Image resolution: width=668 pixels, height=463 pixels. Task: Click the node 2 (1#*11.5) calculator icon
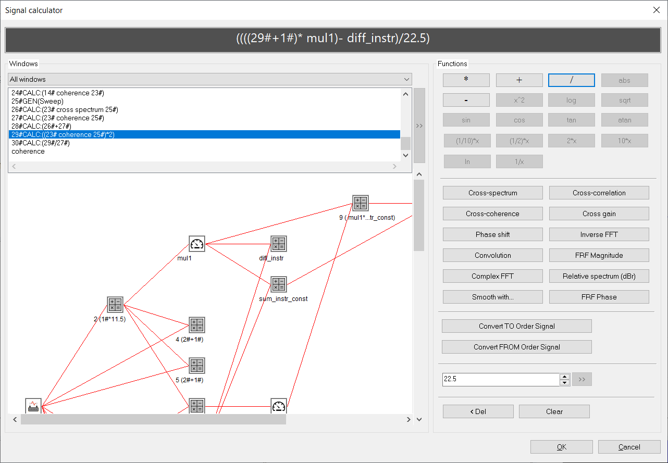pyautogui.click(x=115, y=305)
